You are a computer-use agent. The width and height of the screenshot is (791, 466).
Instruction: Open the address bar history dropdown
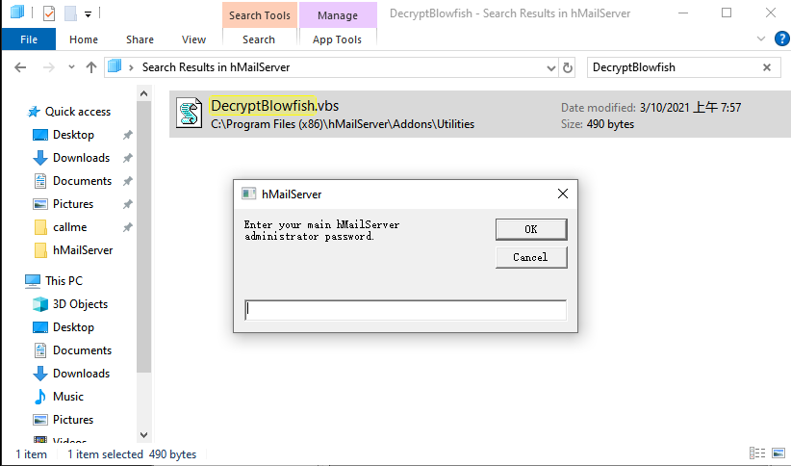(x=550, y=67)
